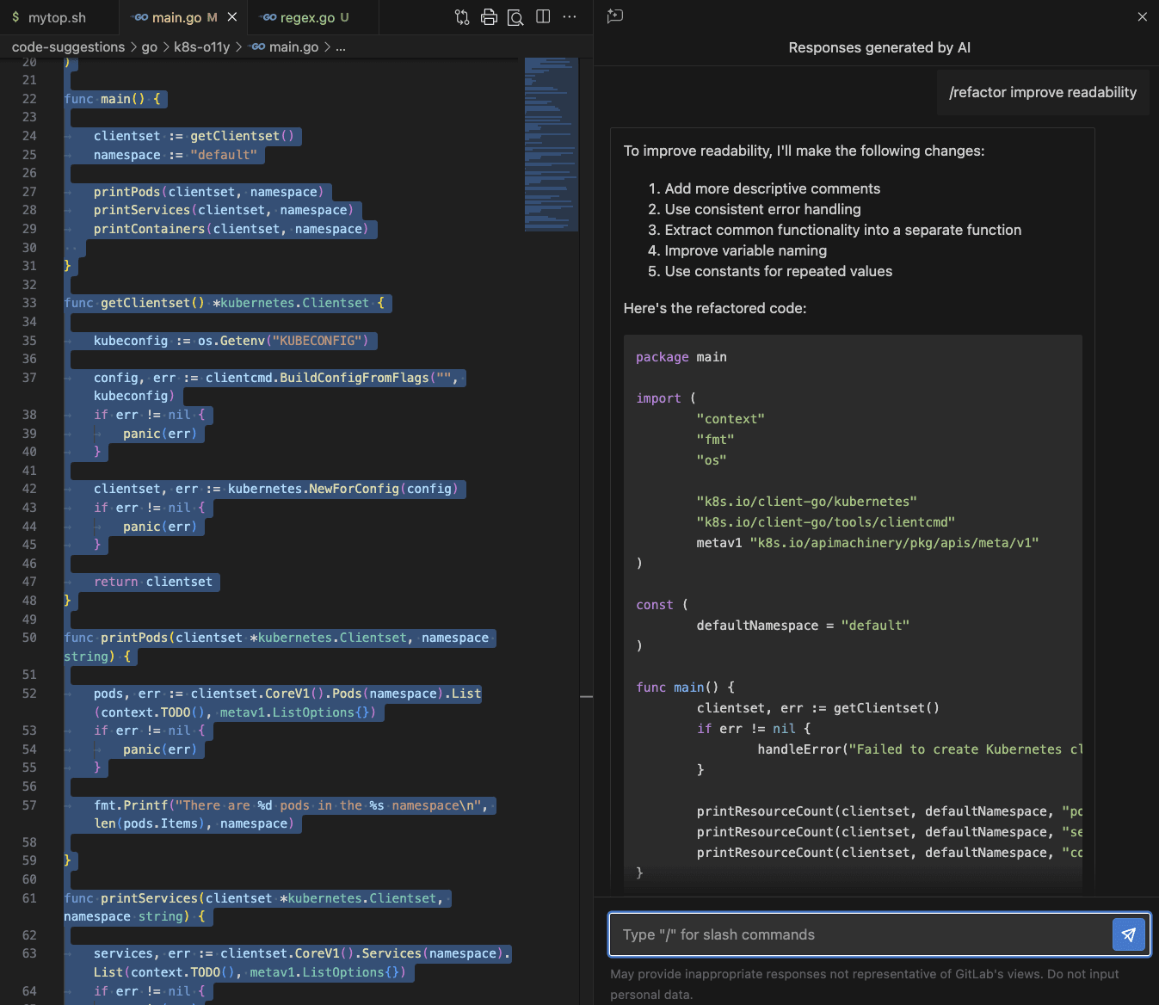Click func main() on line 22
Screen dimensions: 1159x1005
112,99
